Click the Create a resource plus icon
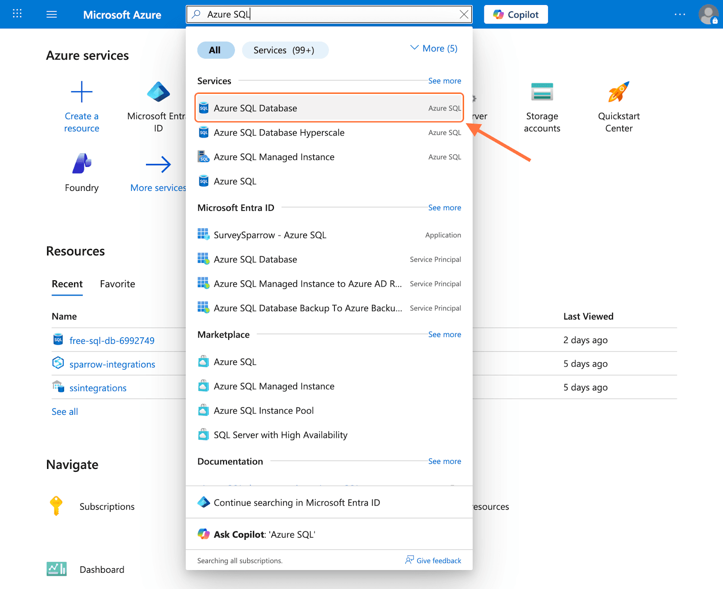This screenshot has width=723, height=589. tap(81, 92)
